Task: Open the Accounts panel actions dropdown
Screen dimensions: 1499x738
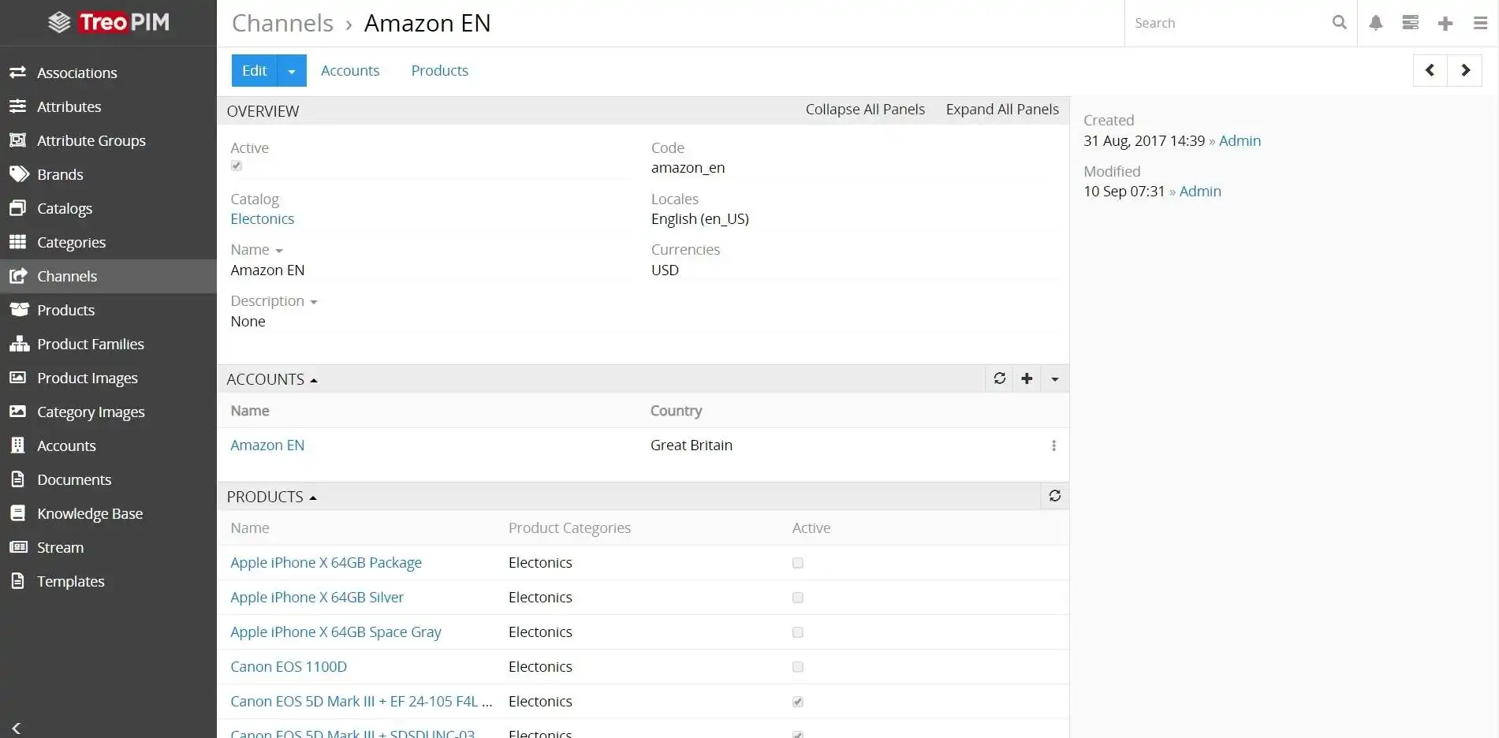Action: coord(1054,379)
